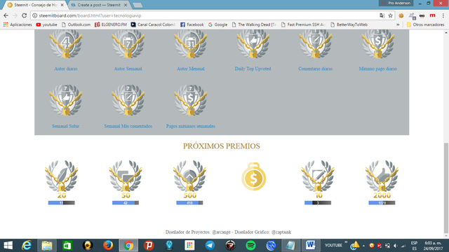Click the Autor diario locked badge icon
This screenshot has width=449, height=252.
coord(65,44)
